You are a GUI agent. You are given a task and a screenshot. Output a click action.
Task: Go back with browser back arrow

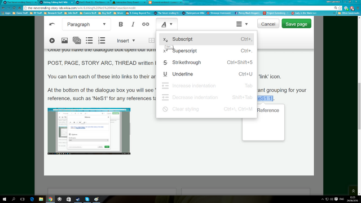(3, 8)
